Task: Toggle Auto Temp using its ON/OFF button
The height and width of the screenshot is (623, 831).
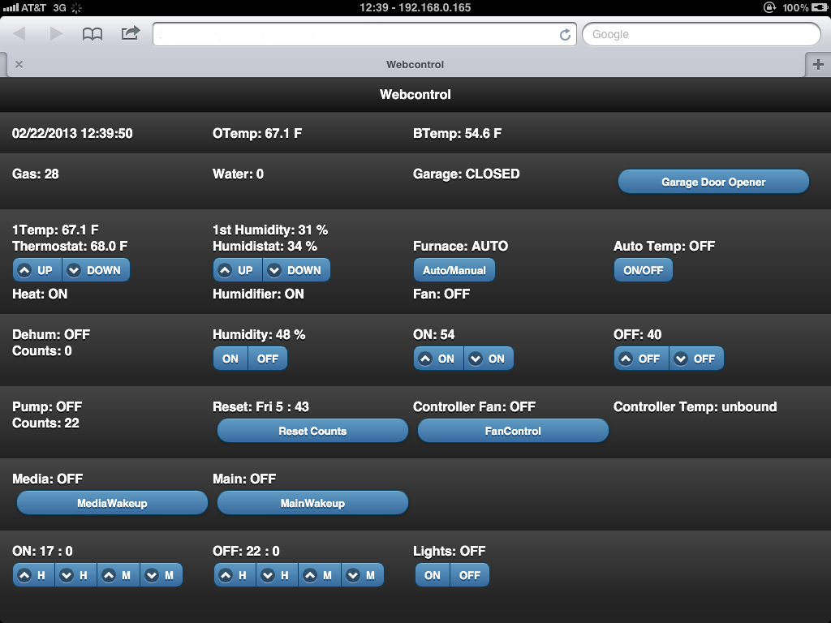Action: [x=643, y=269]
